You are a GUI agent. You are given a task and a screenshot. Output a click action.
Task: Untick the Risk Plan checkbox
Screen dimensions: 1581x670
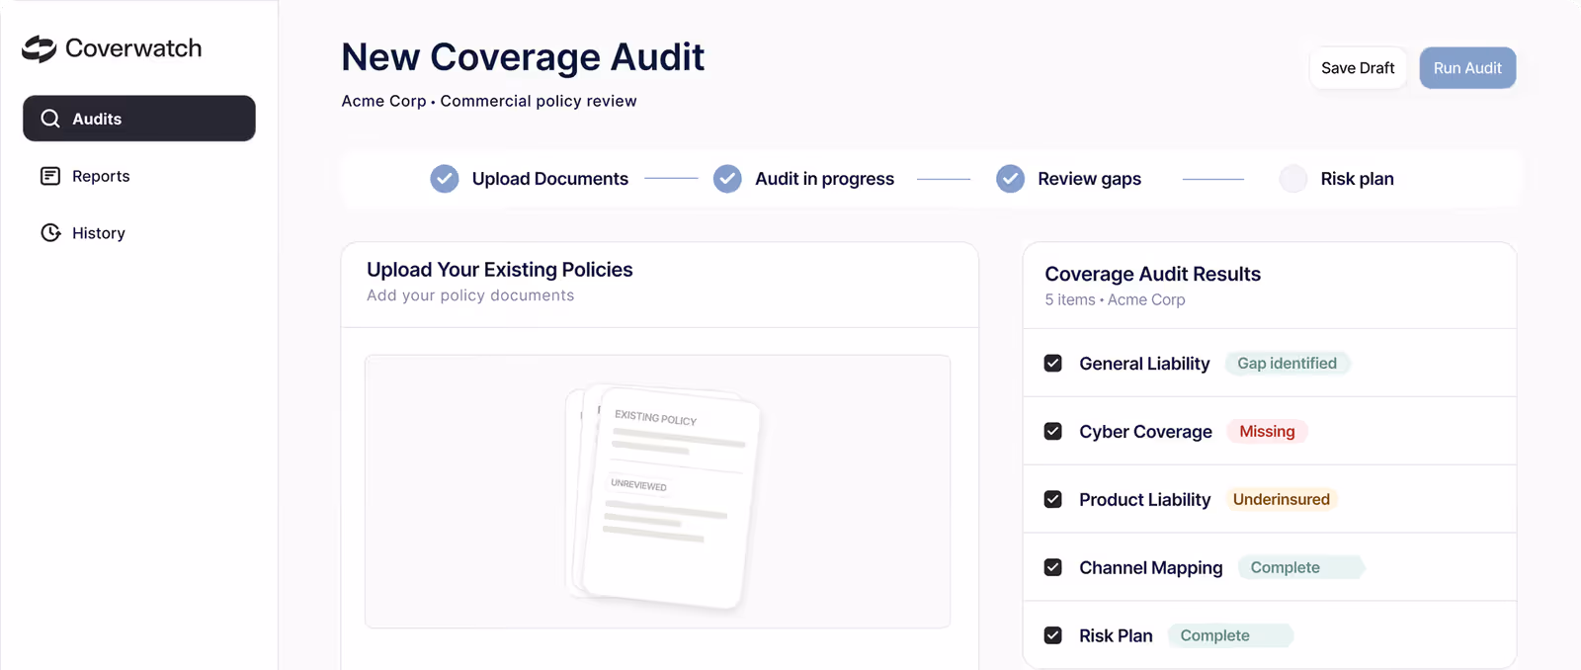coord(1053,635)
